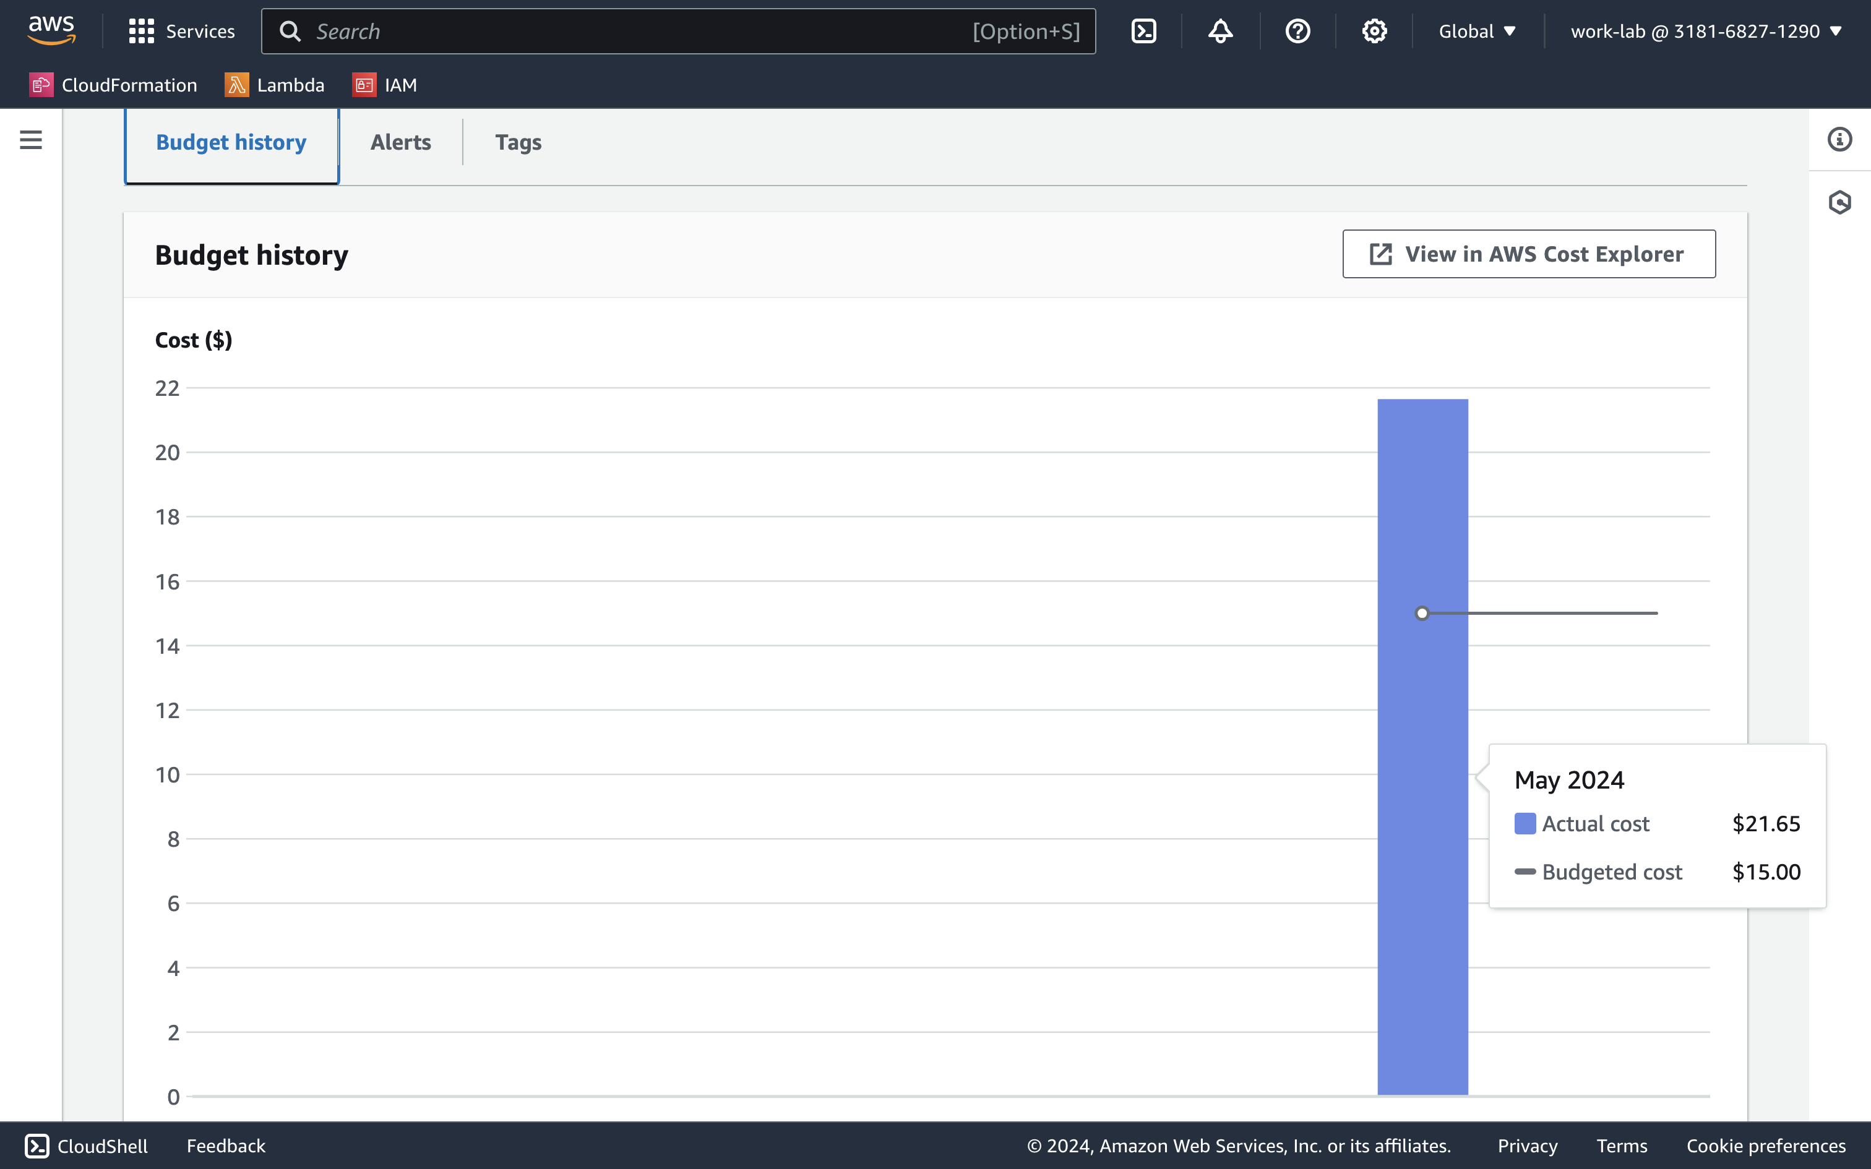The width and height of the screenshot is (1871, 1169).
Task: Open the IAM favorite shortcut
Action: pos(384,85)
